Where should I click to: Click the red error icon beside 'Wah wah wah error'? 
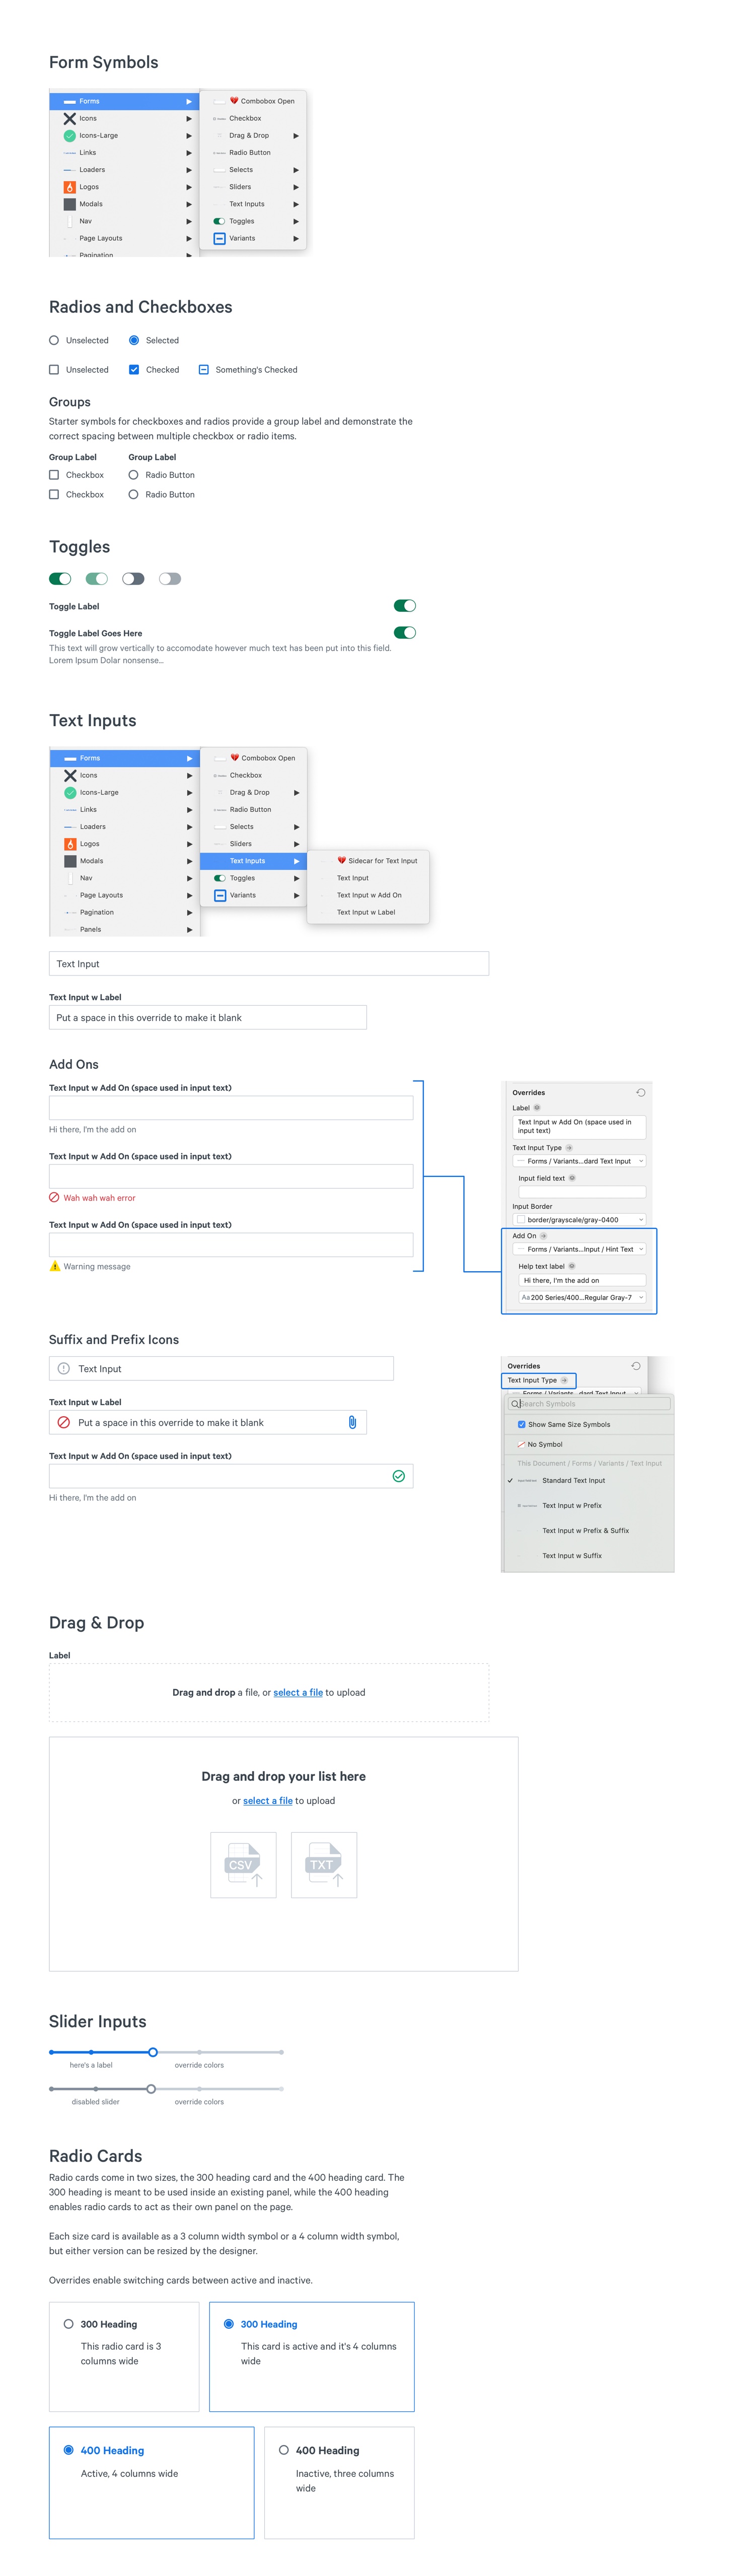pos(55,1197)
